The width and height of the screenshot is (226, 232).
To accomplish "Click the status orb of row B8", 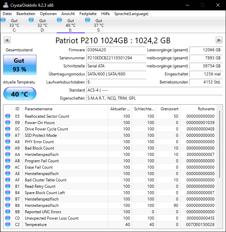I will point(8,205).
